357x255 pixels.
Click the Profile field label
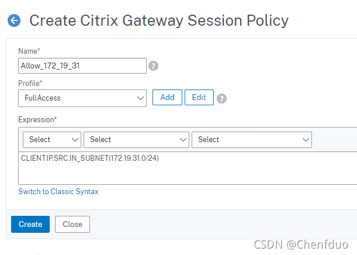click(31, 84)
